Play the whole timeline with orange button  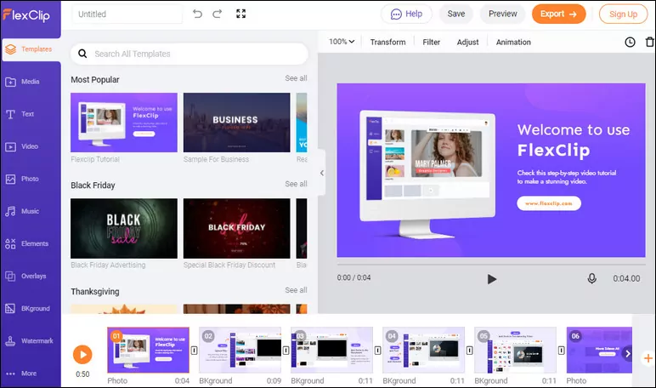82,355
